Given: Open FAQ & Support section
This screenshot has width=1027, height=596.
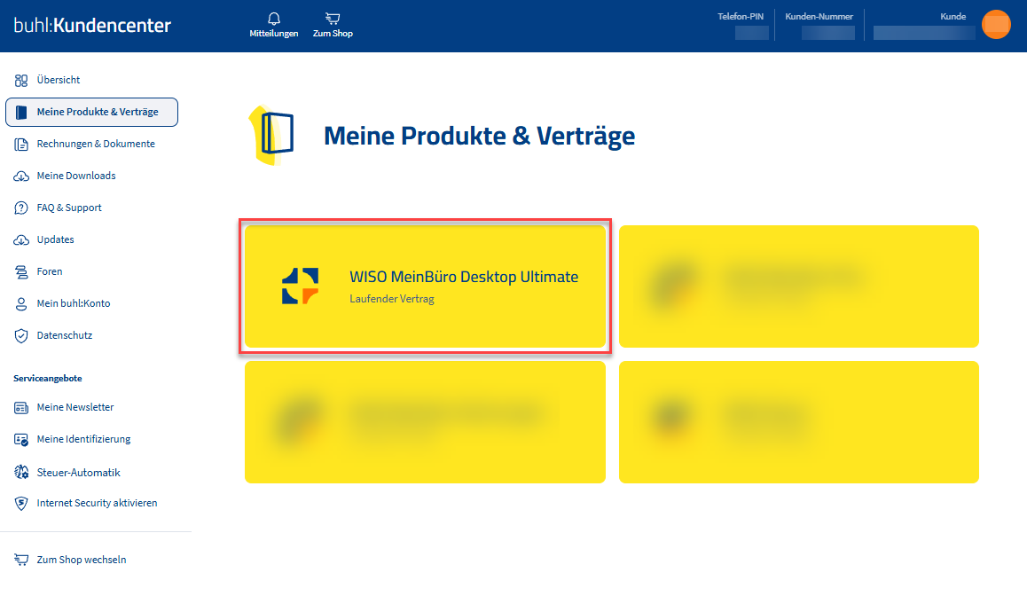Looking at the screenshot, I should (x=69, y=208).
